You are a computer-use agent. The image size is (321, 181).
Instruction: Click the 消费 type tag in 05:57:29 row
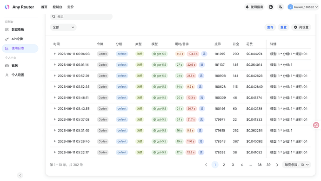tap(140, 76)
